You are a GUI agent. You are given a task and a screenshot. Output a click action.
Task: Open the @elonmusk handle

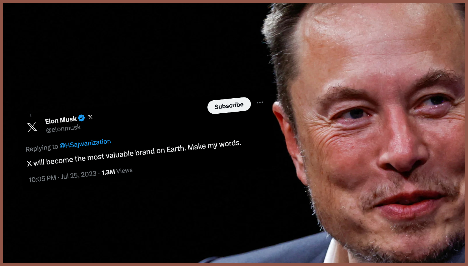coord(63,129)
